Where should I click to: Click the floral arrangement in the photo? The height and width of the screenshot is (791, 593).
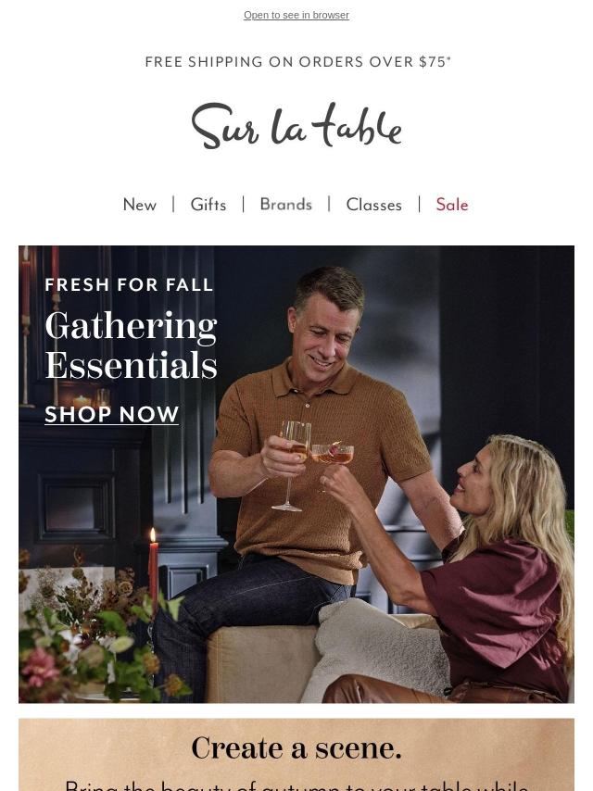pos(95,635)
